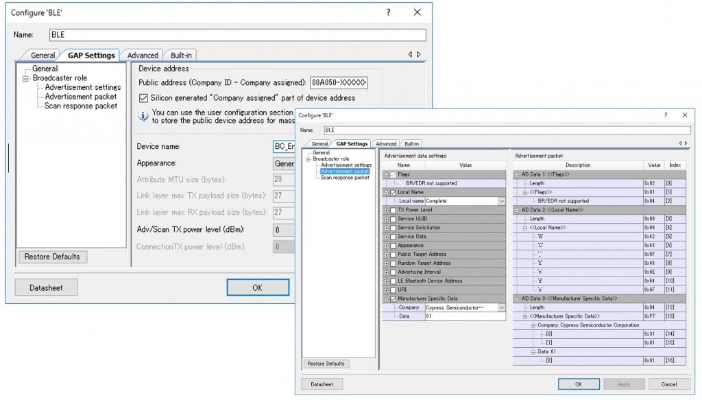
Task: Enable the Service UUID checkbox
Action: coord(393,219)
